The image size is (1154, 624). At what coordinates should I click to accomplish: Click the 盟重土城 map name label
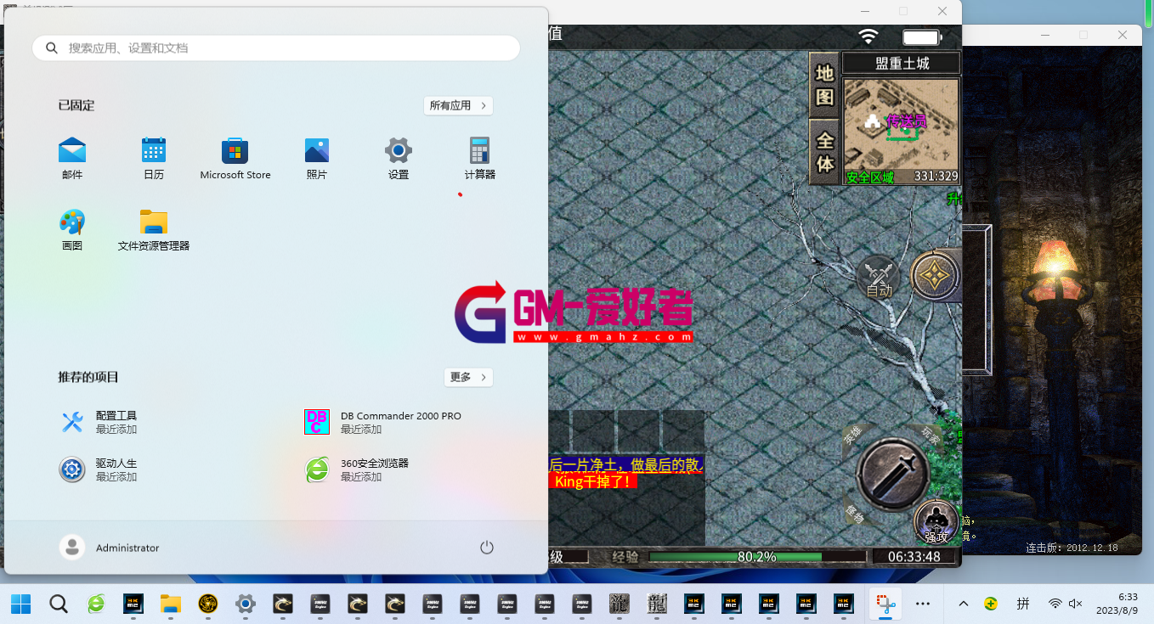pyautogui.click(x=902, y=64)
